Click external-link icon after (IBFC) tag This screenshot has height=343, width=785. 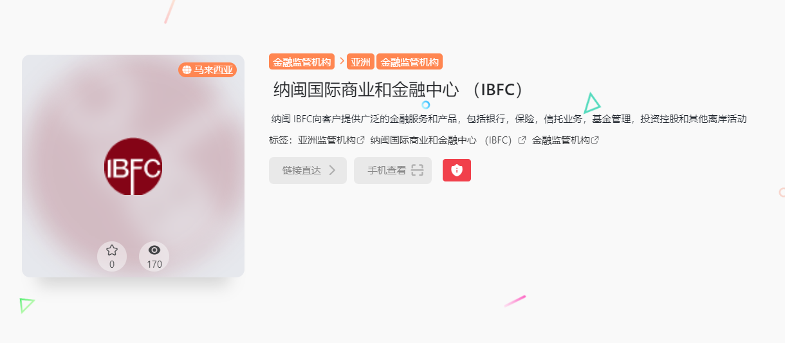pyautogui.click(x=522, y=140)
